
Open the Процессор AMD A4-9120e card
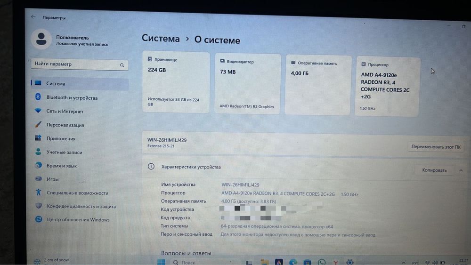coord(387,86)
